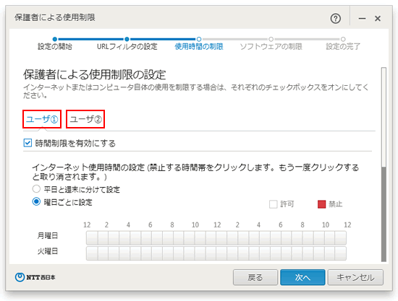The height and width of the screenshot is (301, 398).
Task: Click the 設定の開始 step marker
Action: pos(55,39)
